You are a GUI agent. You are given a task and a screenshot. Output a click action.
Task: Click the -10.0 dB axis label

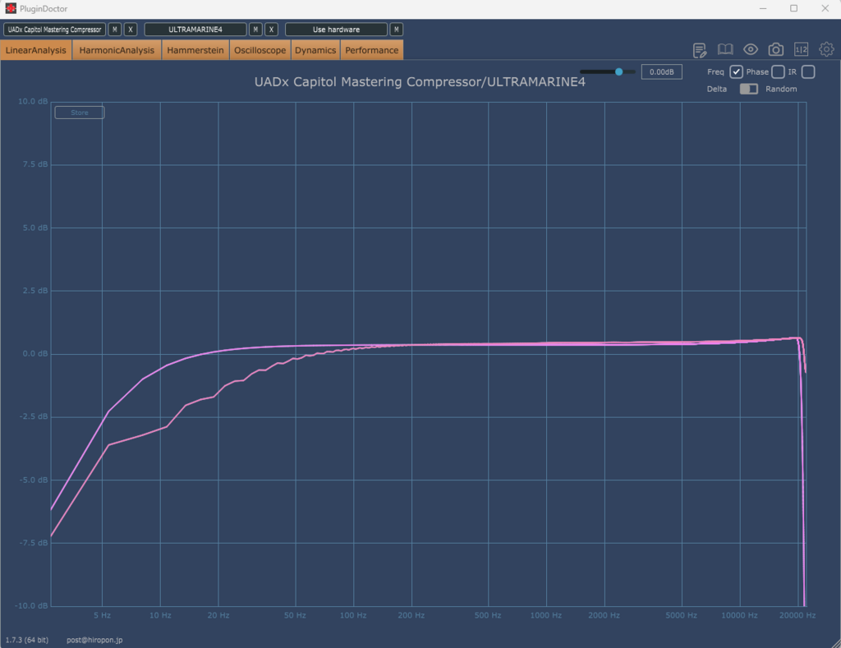(31, 605)
